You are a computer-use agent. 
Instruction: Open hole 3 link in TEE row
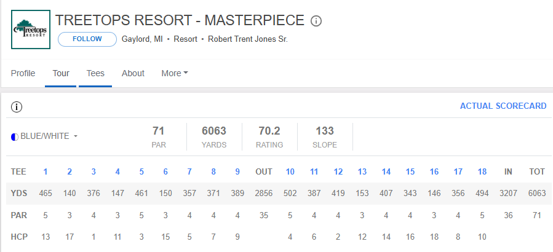[93, 171]
